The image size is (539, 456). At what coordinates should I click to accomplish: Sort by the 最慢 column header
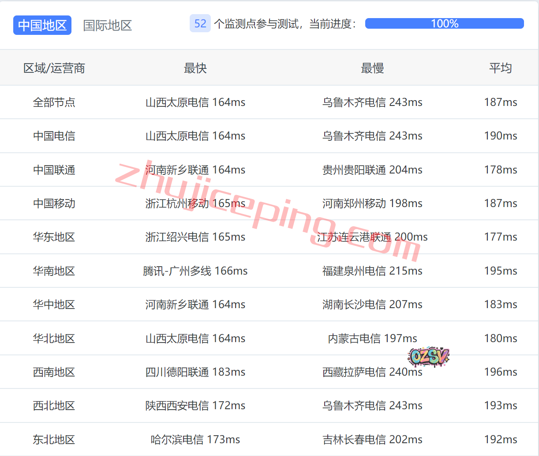(372, 68)
